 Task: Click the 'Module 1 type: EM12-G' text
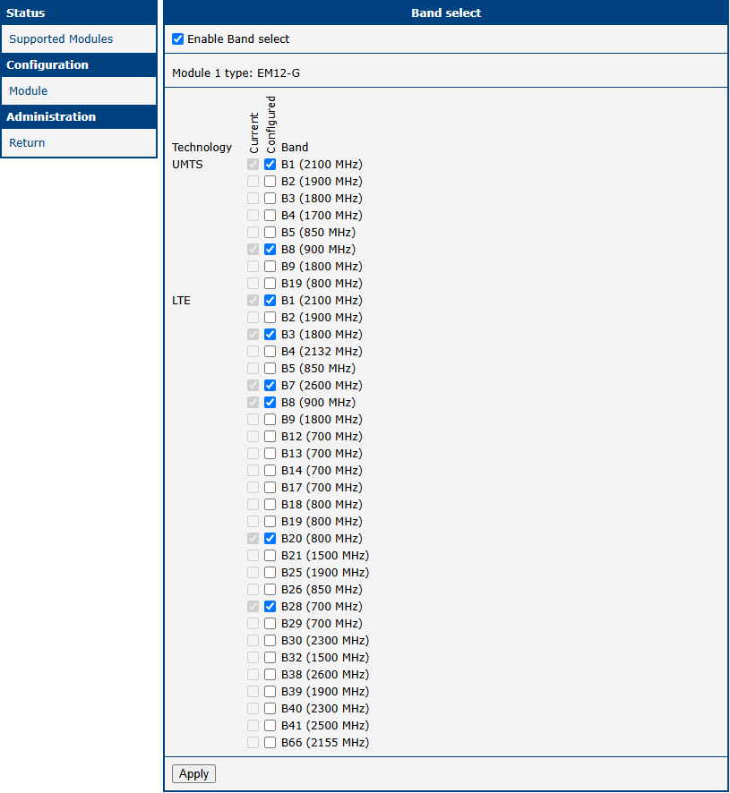coord(236,73)
